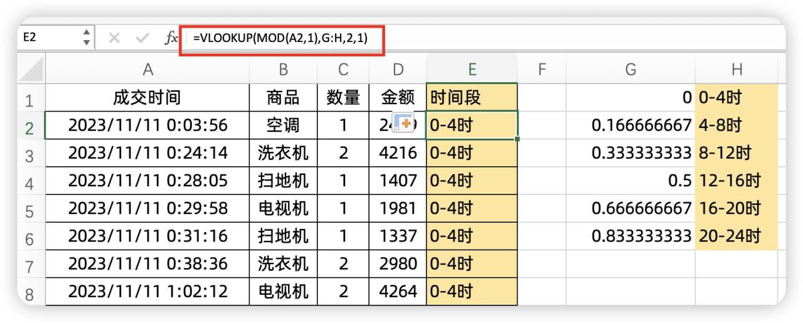
Task: Select cell 2023/11/11 0:29:58
Action: pyautogui.click(x=148, y=209)
